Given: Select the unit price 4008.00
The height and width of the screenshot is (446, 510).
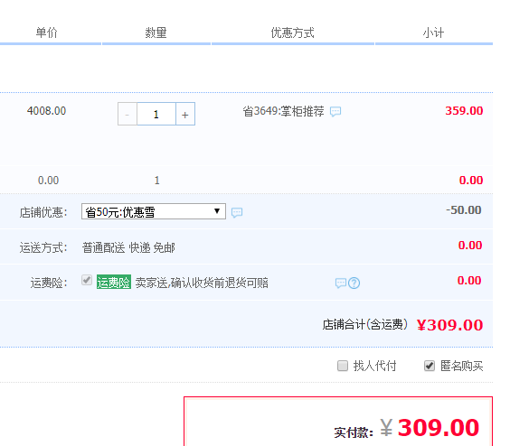Looking at the screenshot, I should [x=46, y=111].
